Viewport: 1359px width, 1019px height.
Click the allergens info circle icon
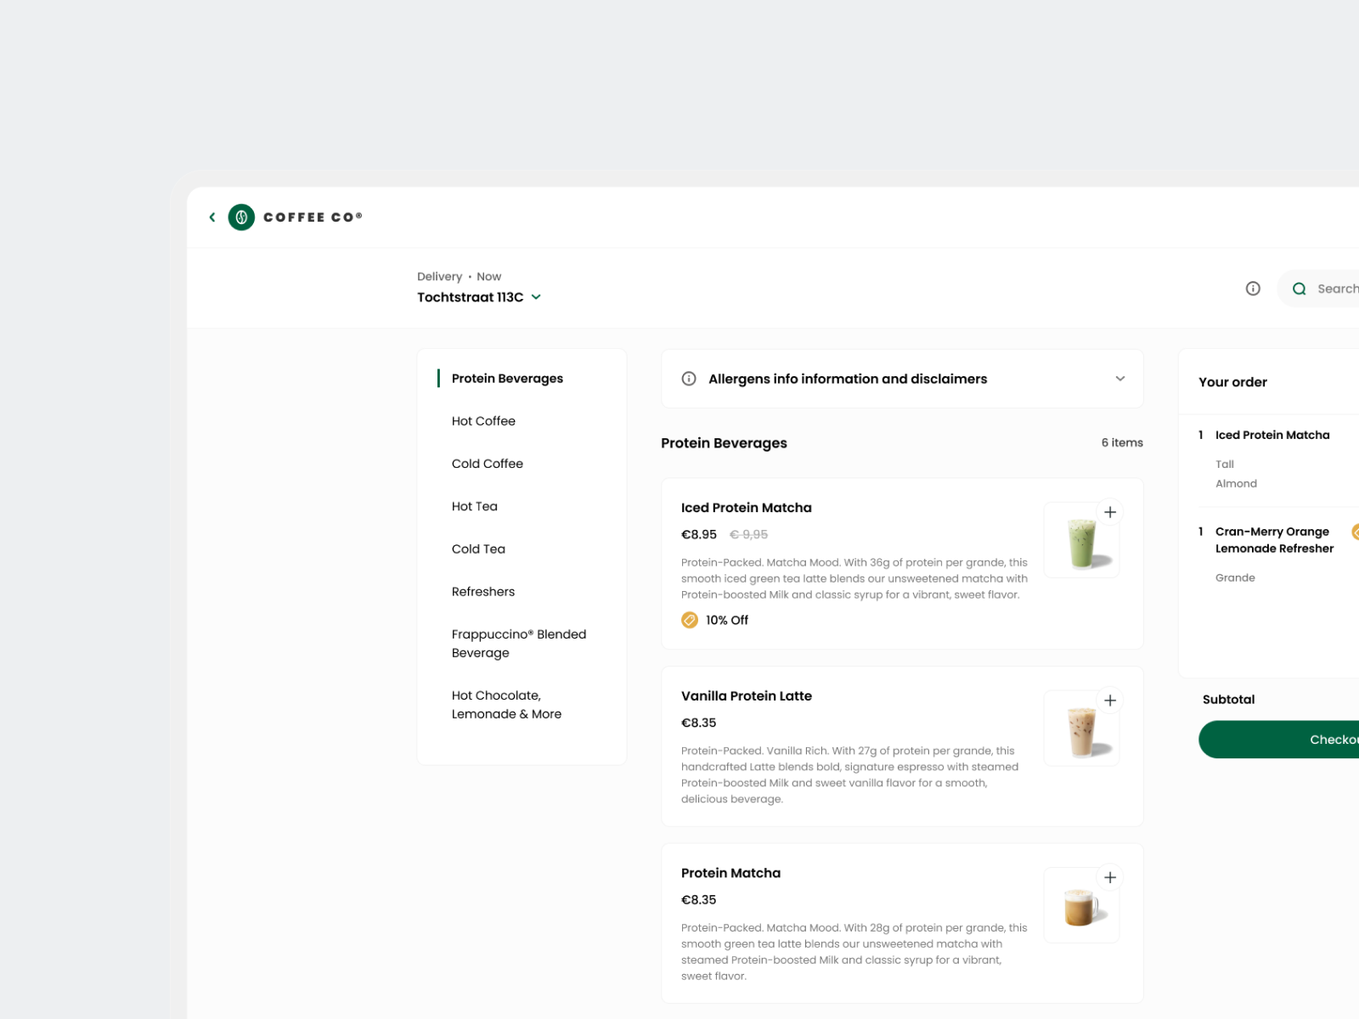[x=688, y=379]
